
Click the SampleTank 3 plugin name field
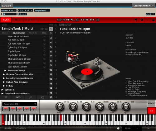click(x=42, y=11)
